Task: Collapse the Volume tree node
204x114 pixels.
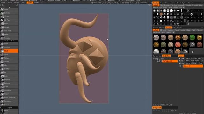Action: (156, 61)
